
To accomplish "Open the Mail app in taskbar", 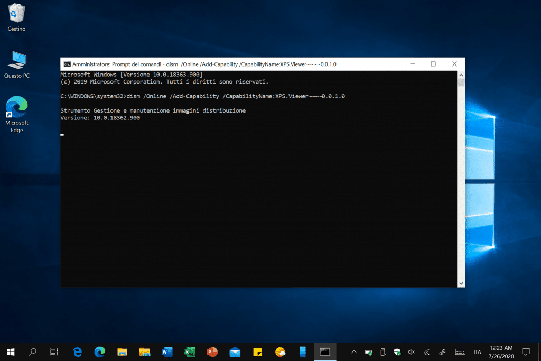I will [235, 351].
